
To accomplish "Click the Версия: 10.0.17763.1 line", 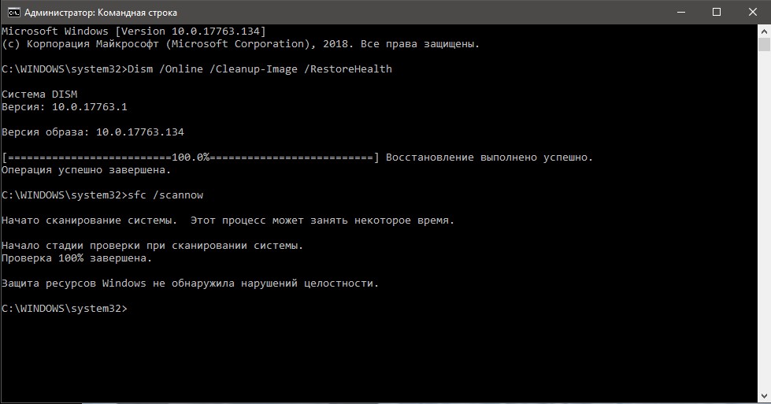I will pos(65,106).
